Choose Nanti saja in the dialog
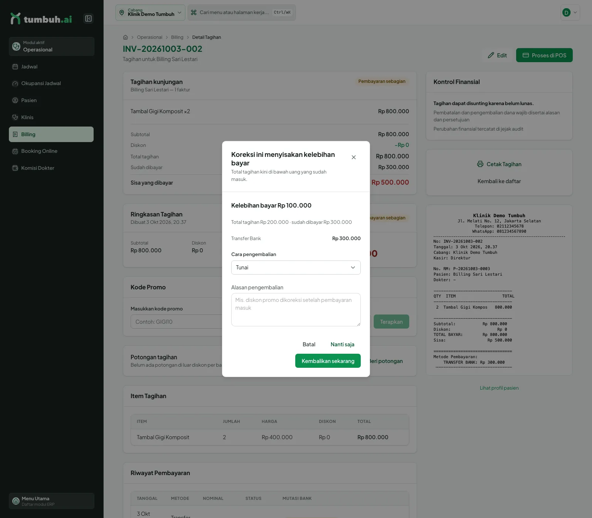The height and width of the screenshot is (518, 592). (343, 344)
